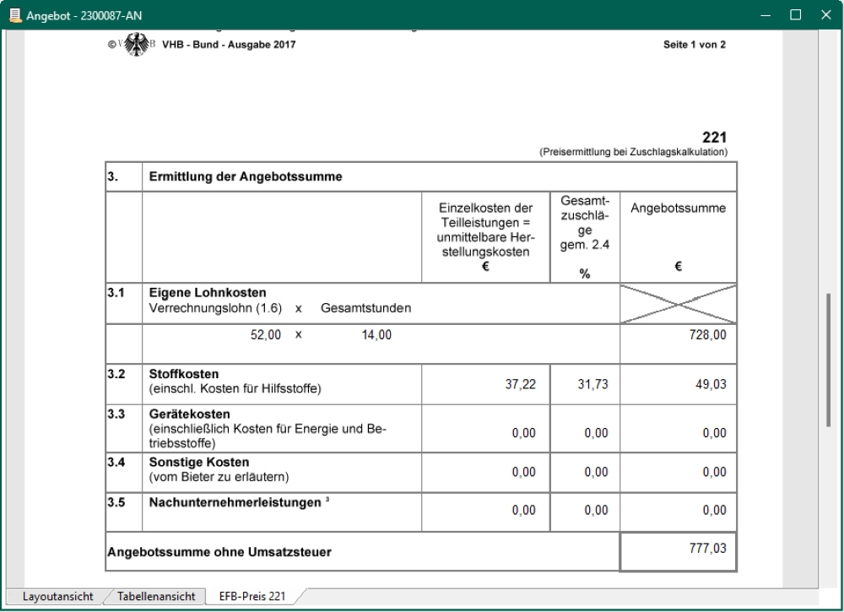The height and width of the screenshot is (612, 844).
Task: Maximize the Angebot window
Action: coord(796,15)
